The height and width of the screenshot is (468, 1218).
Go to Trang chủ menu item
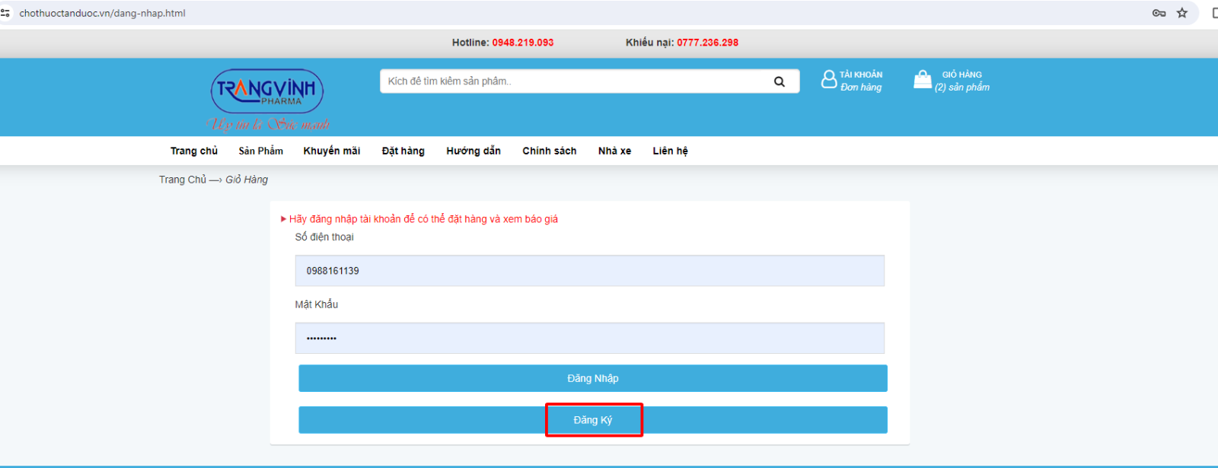tap(193, 151)
